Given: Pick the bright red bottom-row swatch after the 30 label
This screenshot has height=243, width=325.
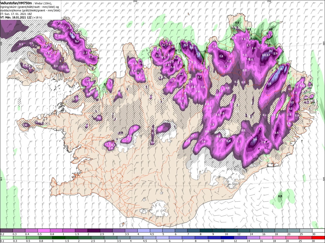Looking at the screenshot, I should [318, 238].
